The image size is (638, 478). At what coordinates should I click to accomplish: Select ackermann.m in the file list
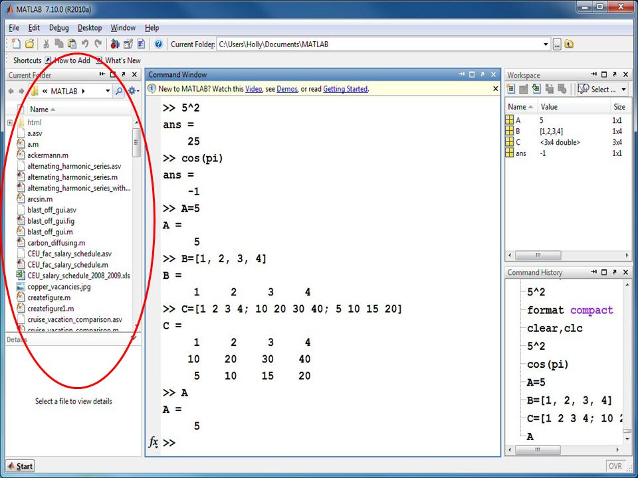click(x=48, y=155)
